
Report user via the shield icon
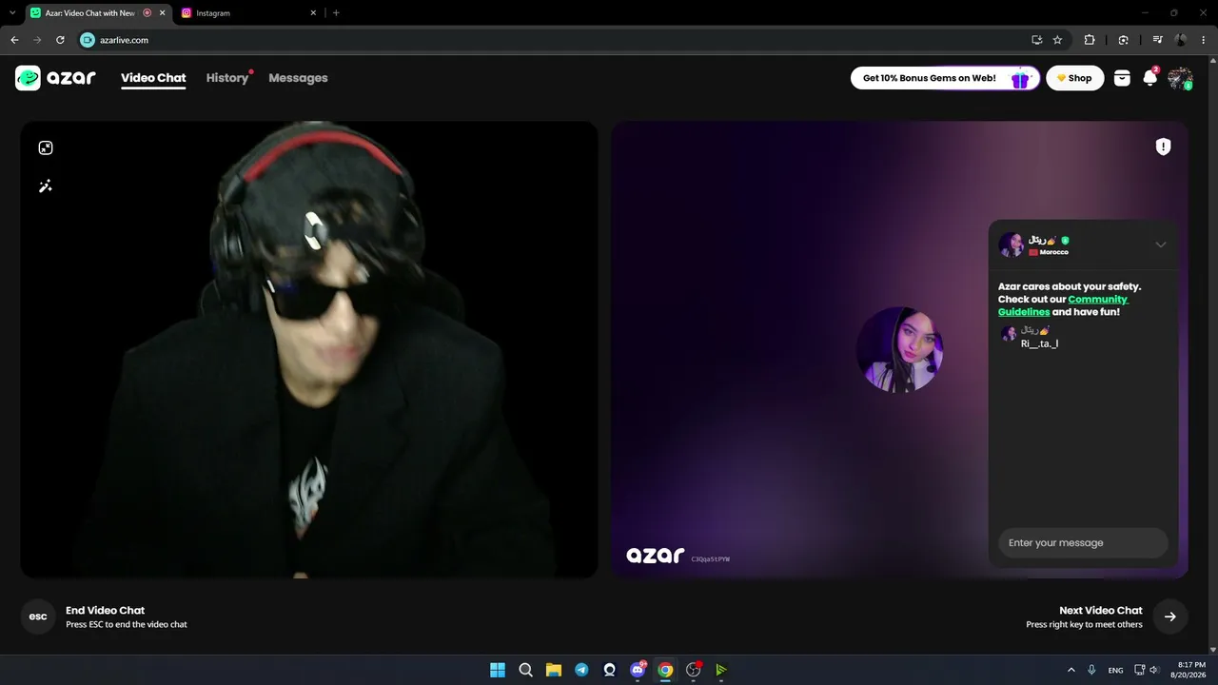[x=1163, y=147]
